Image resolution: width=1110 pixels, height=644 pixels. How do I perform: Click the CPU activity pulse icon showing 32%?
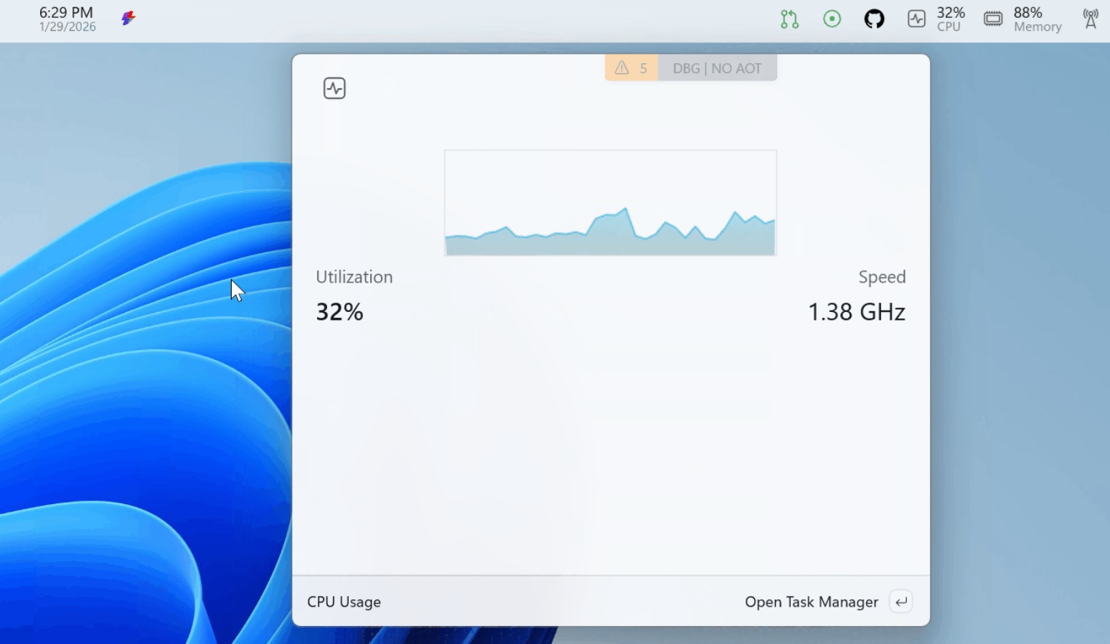pos(916,19)
